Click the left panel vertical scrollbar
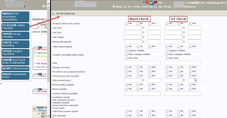227x118 pixels. coord(49,50)
